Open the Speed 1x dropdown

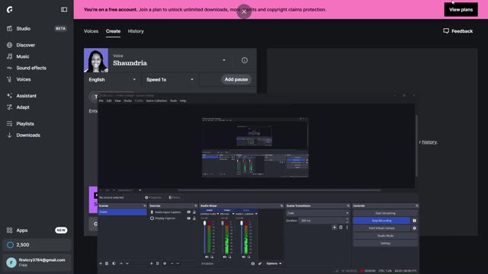170,79
